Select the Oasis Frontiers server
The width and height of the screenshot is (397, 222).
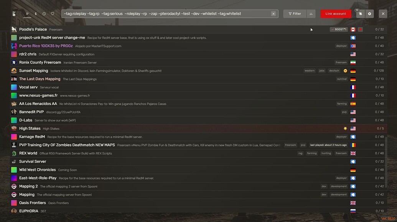pos(198,203)
